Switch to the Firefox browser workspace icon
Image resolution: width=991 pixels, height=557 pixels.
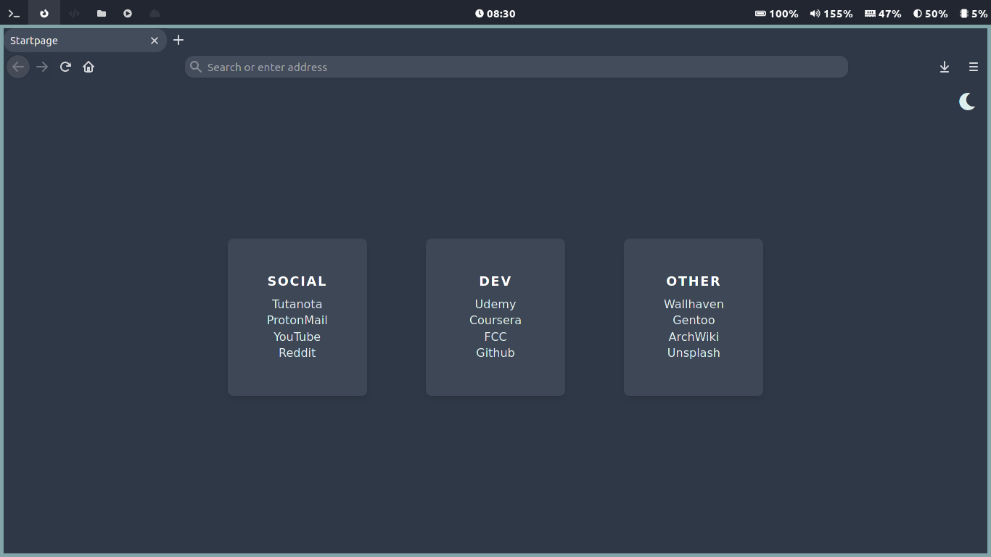coord(44,13)
